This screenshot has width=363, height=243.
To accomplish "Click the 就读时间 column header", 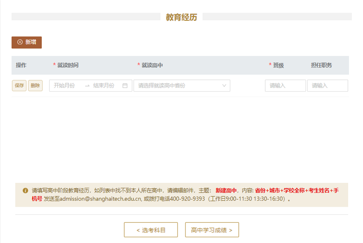I will 68,65.
